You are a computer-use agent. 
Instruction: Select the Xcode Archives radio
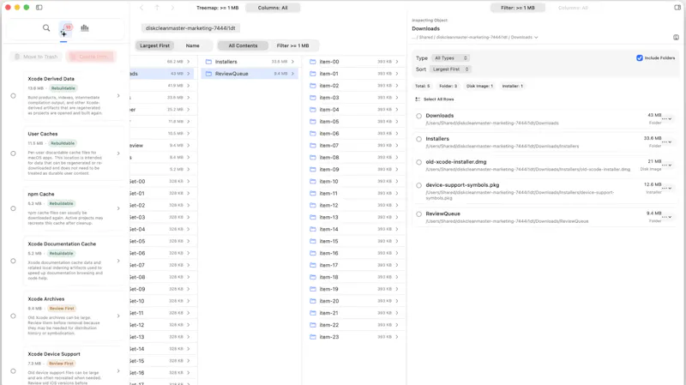point(13,316)
